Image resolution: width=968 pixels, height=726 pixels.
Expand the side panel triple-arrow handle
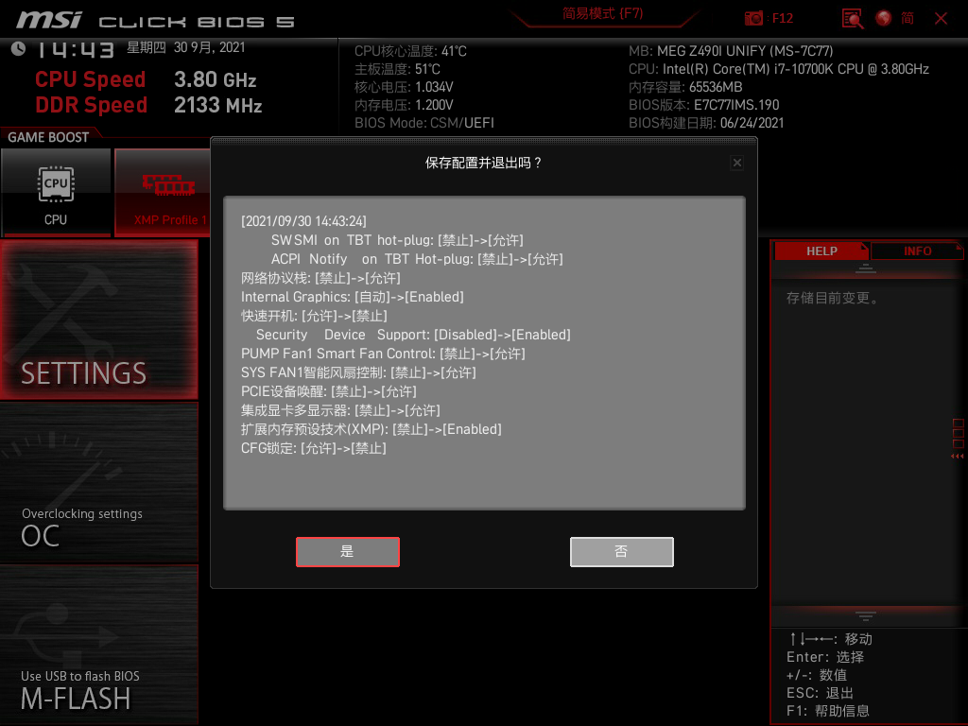tap(958, 458)
